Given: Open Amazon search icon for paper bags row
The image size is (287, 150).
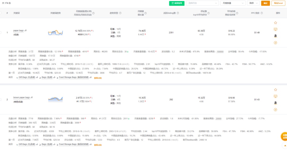Looking at the screenshot, I should tap(276, 36).
